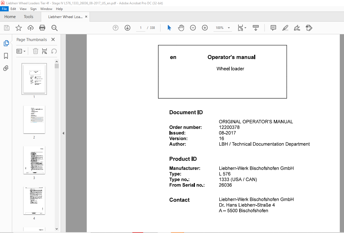Click the text '1333 (USA / CAN)'

coord(238,180)
